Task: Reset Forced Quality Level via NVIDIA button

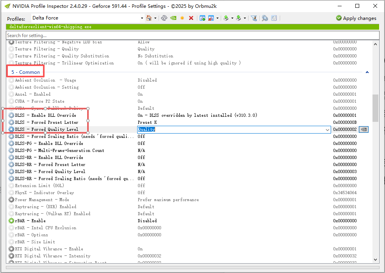Action: click(x=364, y=129)
